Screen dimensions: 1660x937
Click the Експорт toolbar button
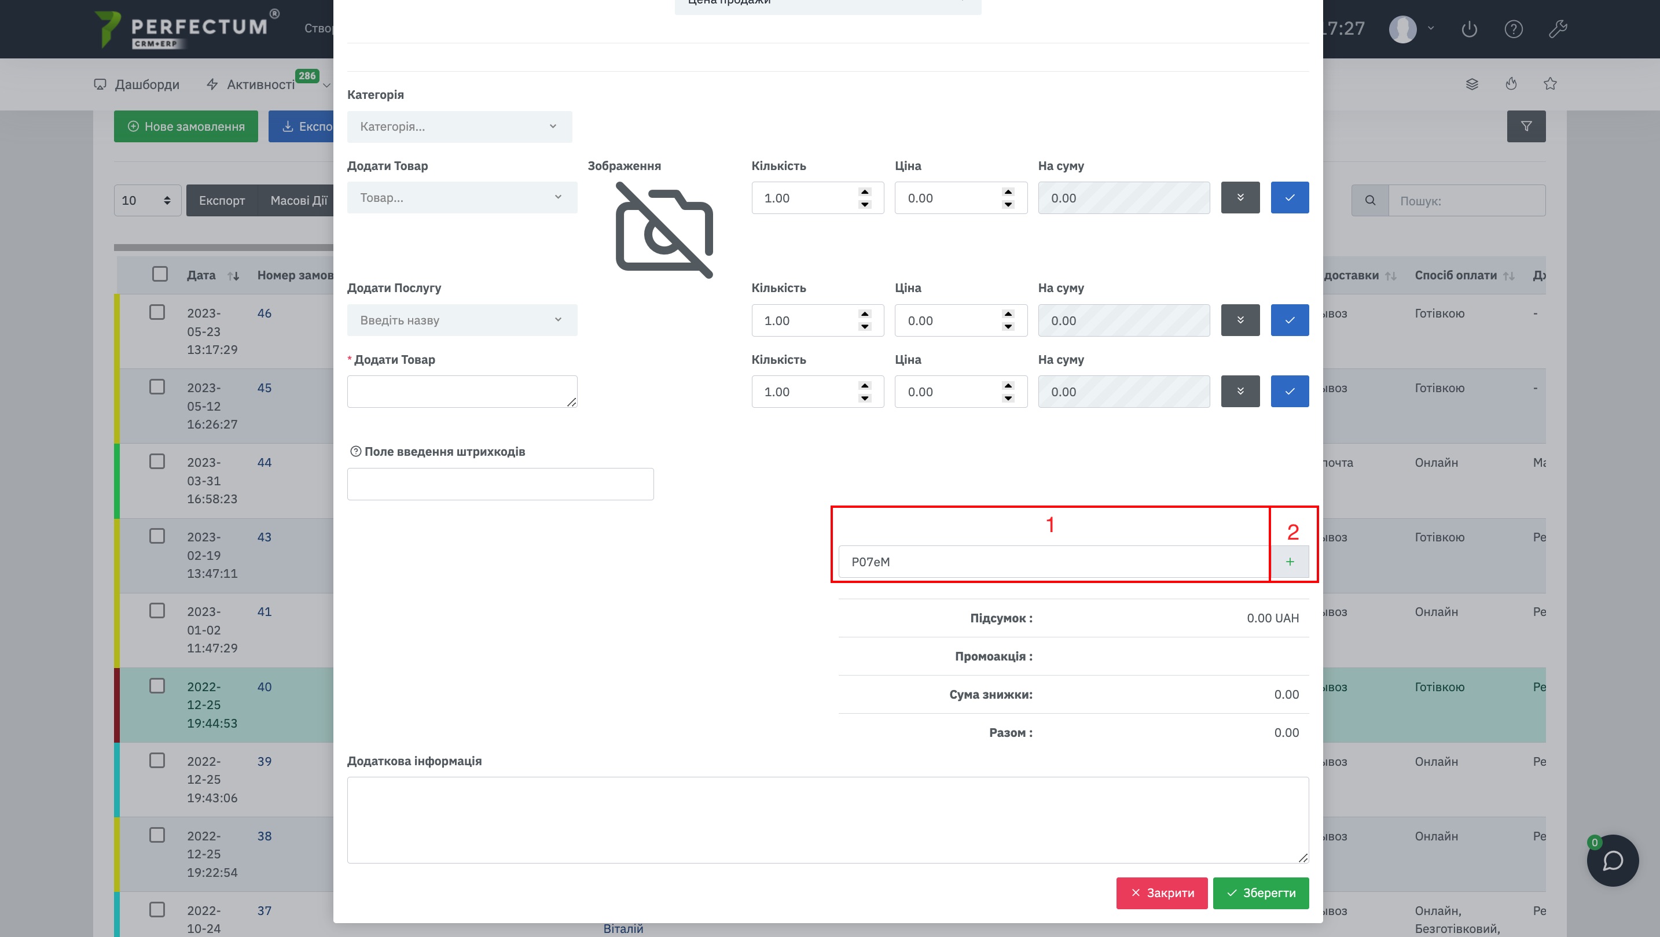tap(222, 200)
